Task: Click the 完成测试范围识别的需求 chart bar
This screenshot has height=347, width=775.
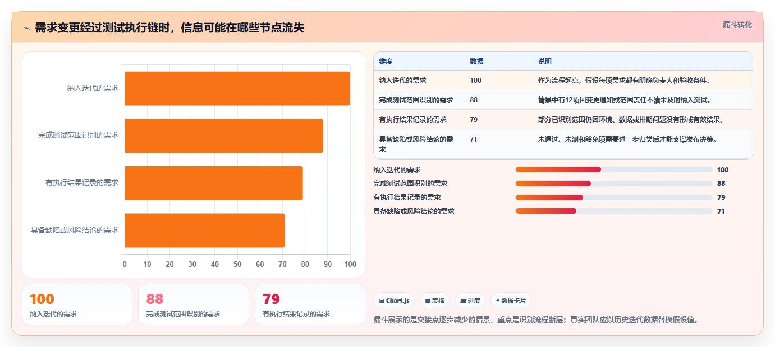Action: [224, 135]
